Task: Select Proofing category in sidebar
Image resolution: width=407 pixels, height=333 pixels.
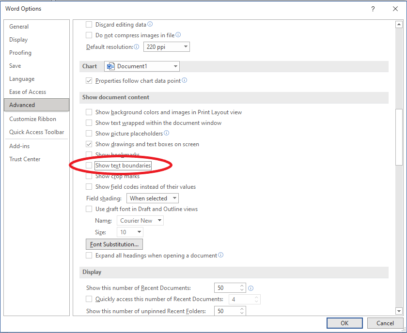Action: pyautogui.click(x=20, y=53)
